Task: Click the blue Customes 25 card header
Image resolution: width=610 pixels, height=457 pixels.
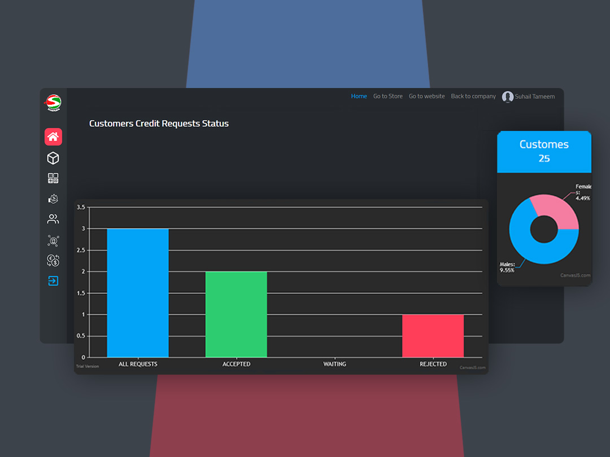Action: click(x=544, y=152)
